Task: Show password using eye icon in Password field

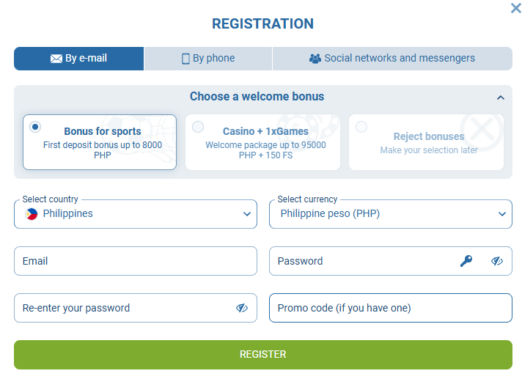Action: click(x=497, y=261)
